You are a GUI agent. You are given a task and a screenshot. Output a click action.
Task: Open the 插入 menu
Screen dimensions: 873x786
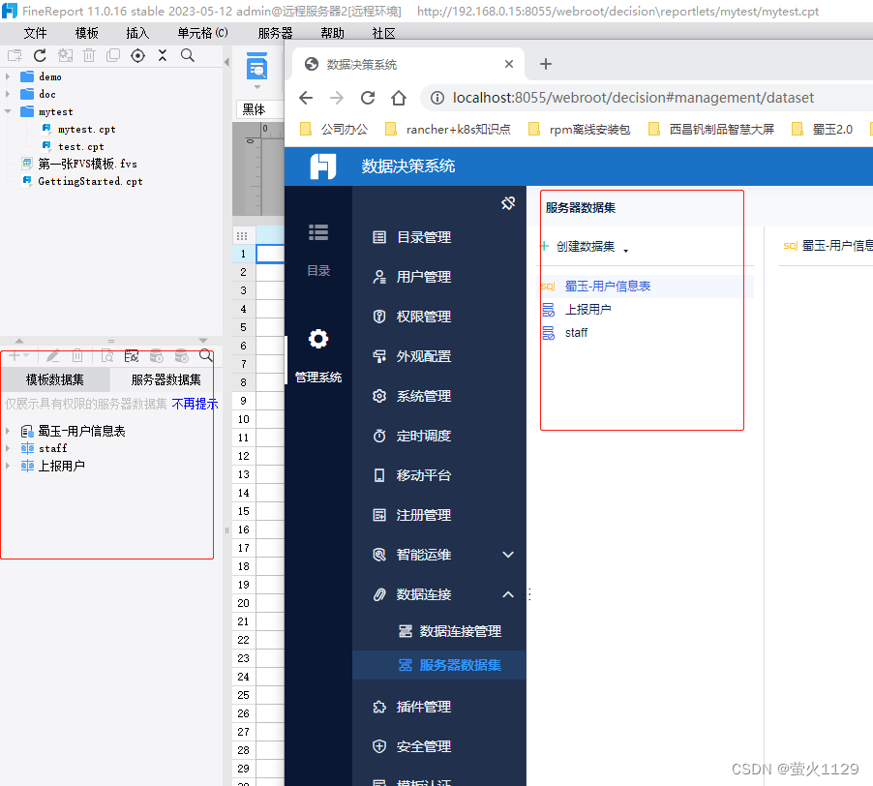[x=137, y=34]
